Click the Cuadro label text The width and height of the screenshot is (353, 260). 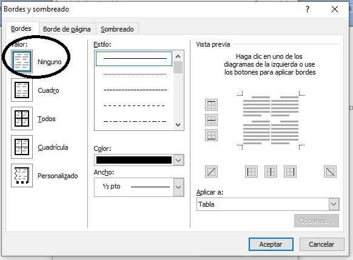pos(49,90)
